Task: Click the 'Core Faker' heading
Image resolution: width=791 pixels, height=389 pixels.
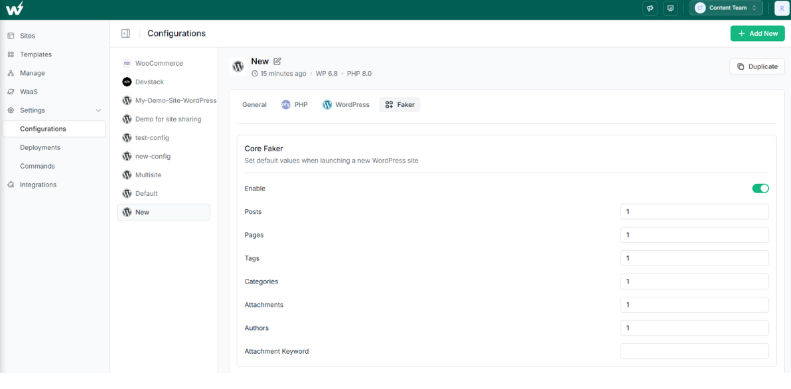Action: [264, 148]
